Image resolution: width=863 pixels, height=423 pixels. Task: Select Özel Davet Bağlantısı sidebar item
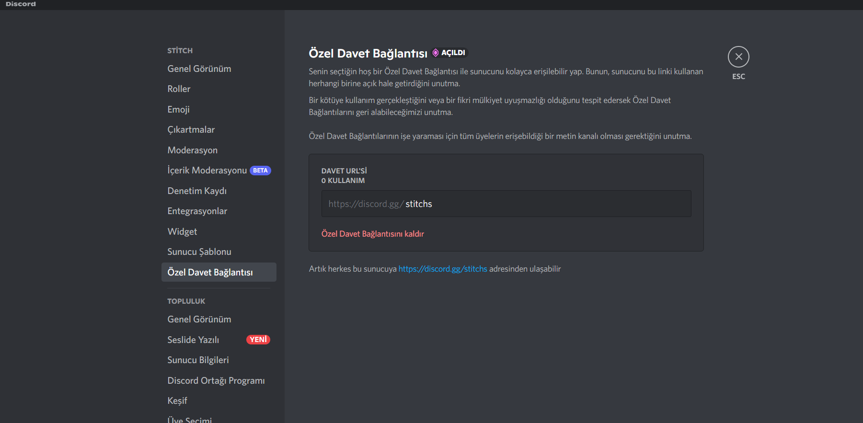[x=219, y=272]
